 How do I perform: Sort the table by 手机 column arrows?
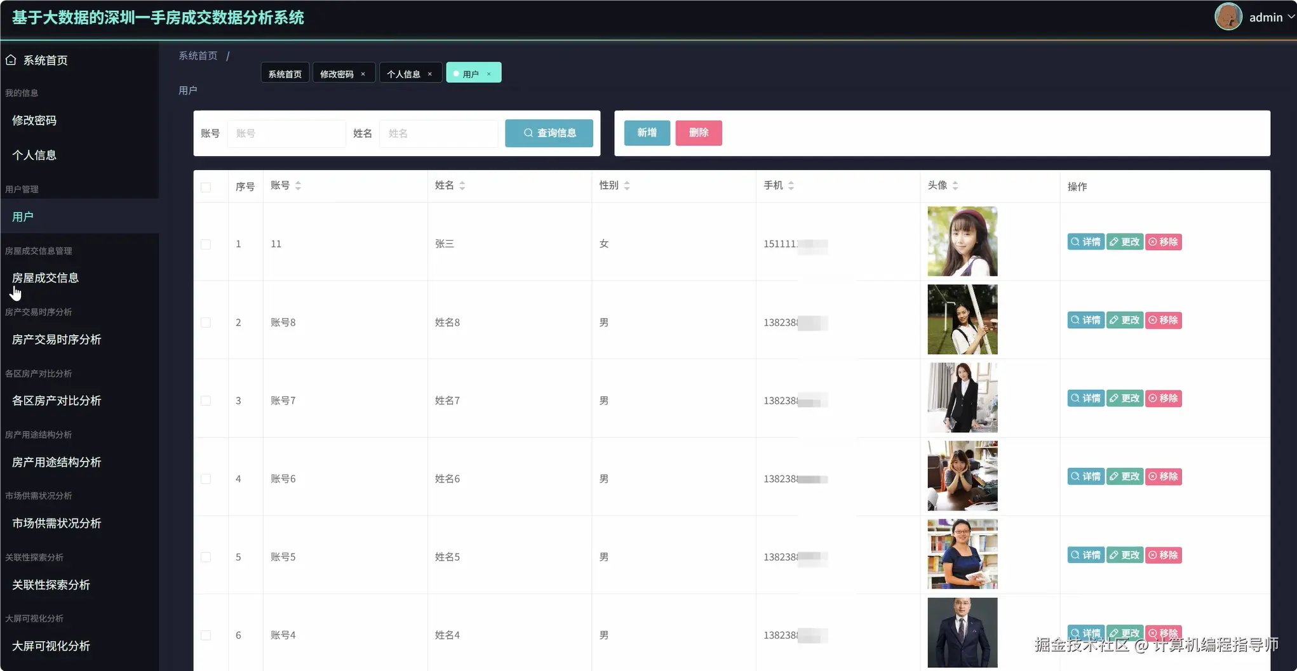pyautogui.click(x=791, y=185)
